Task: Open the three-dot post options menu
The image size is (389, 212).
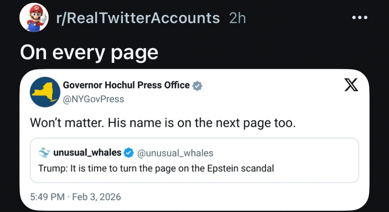Action: pos(359,18)
